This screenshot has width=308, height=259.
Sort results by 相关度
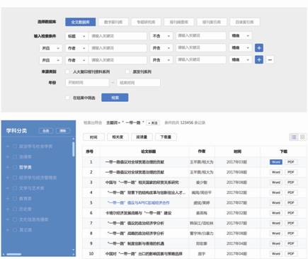click(118, 137)
